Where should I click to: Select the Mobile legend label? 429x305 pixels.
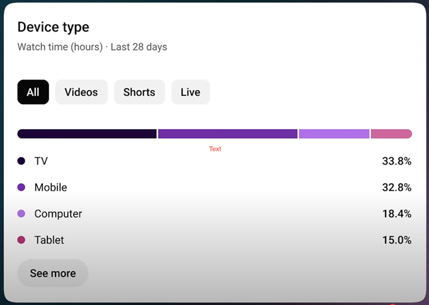coord(50,188)
